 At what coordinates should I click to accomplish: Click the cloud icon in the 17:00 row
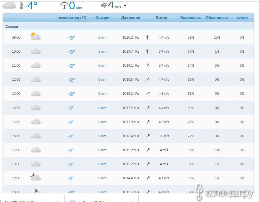pos(36,150)
